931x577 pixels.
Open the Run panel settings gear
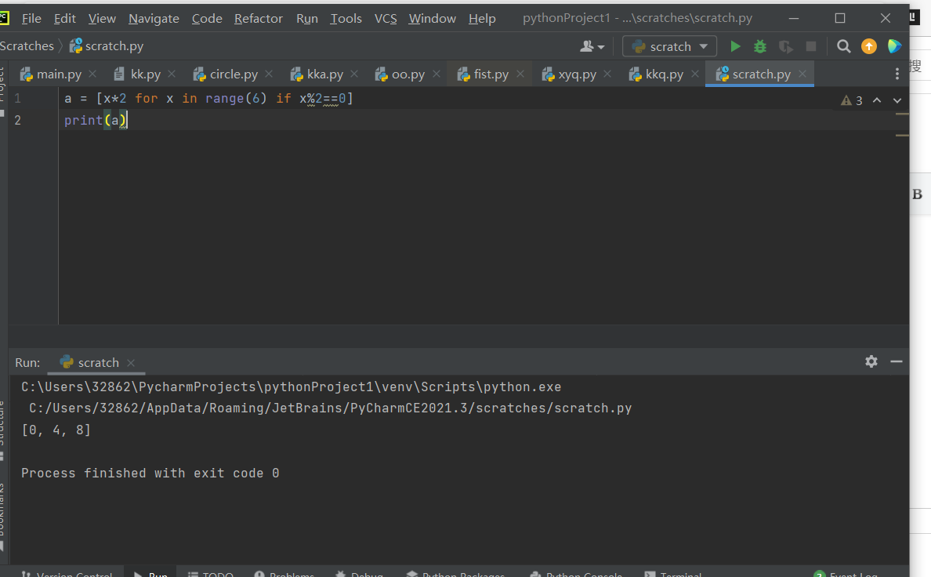click(x=871, y=361)
